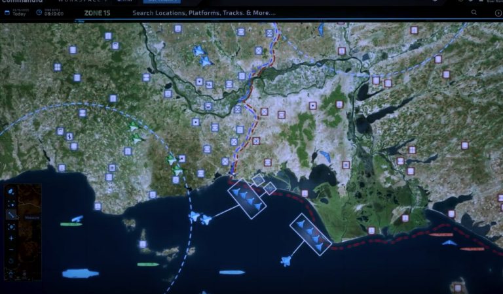The width and height of the screenshot is (503, 294).
Task: Select the pair of blue aircraft at map top
Action: [202, 56]
